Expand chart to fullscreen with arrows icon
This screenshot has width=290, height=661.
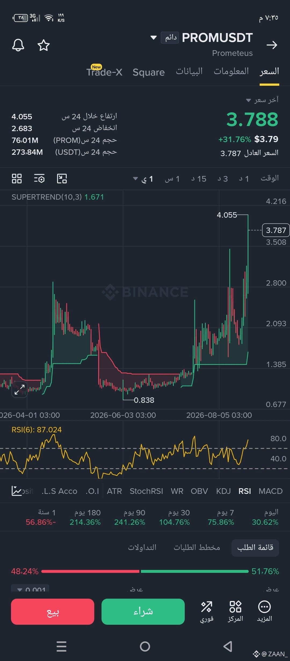click(x=19, y=389)
